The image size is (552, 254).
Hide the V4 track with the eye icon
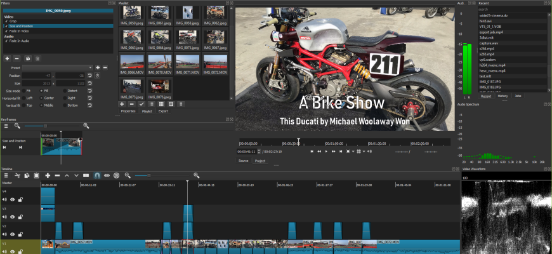tap(12, 199)
